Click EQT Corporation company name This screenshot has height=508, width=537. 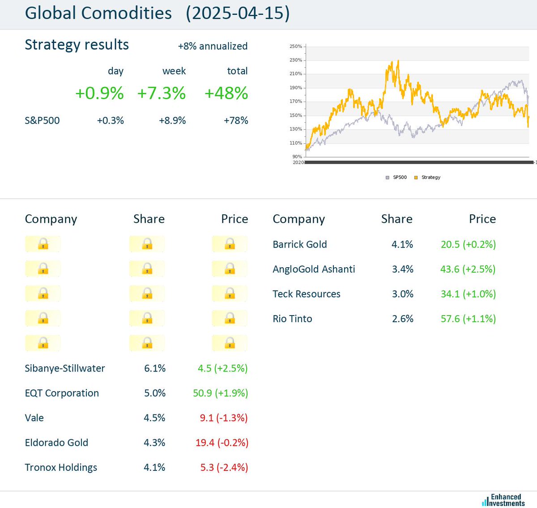pos(62,393)
